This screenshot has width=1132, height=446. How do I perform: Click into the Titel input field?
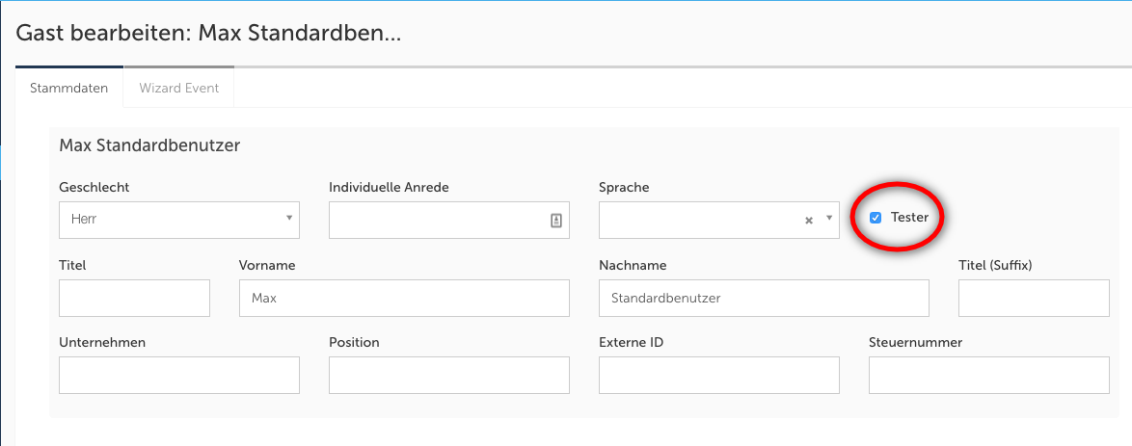pyautogui.click(x=134, y=299)
